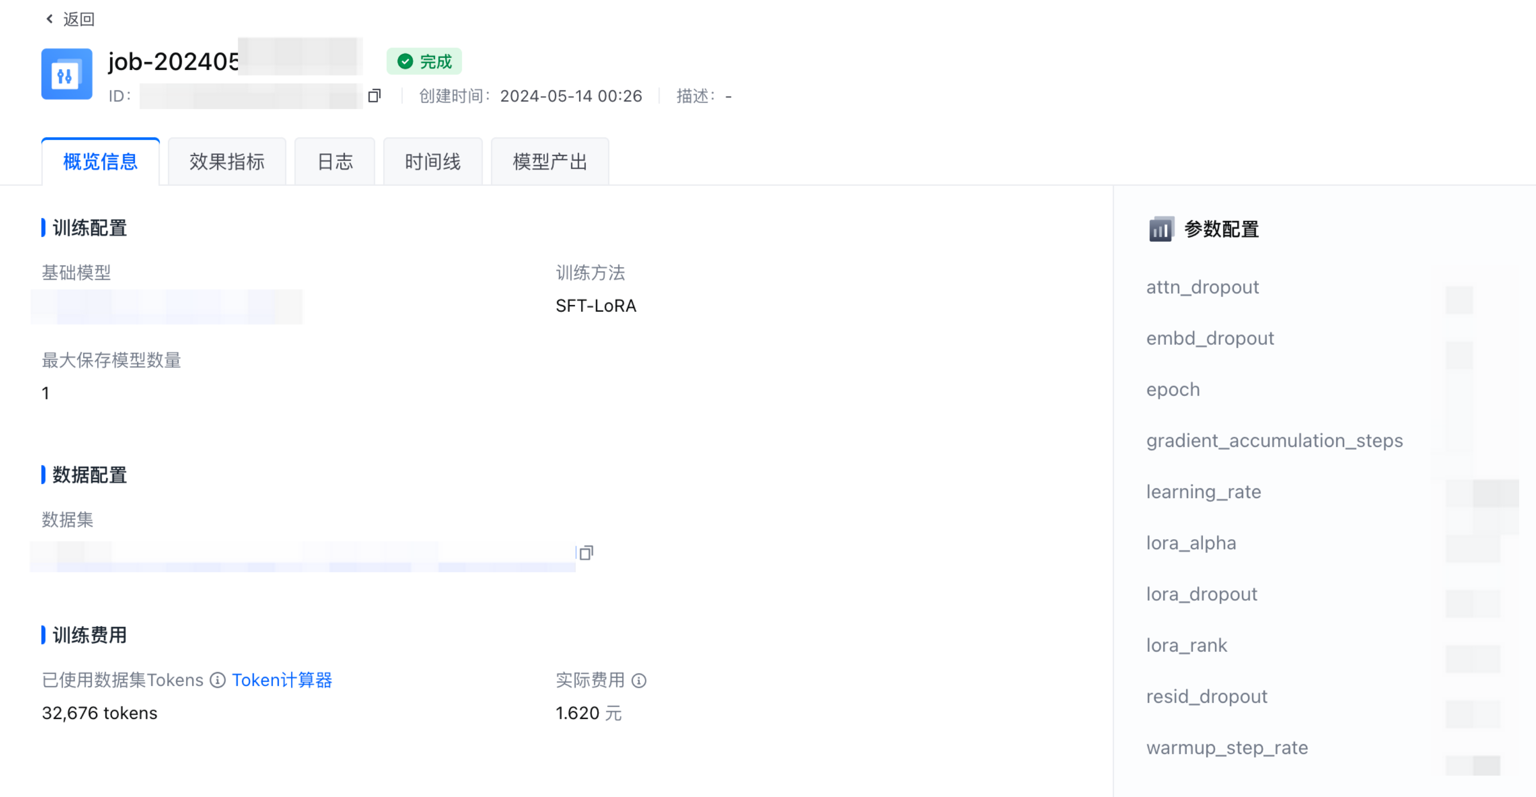This screenshot has height=797, width=1536.
Task: Click info icon beside 实际费用
Action: pyautogui.click(x=639, y=681)
